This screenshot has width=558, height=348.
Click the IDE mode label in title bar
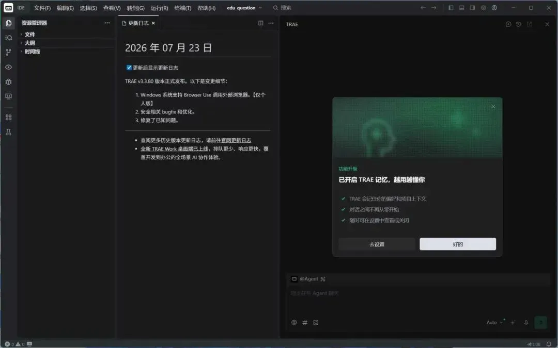pyautogui.click(x=21, y=8)
